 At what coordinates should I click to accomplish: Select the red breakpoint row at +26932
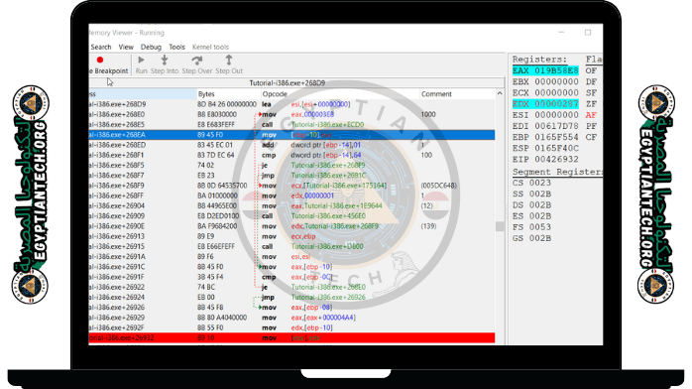pos(291,337)
